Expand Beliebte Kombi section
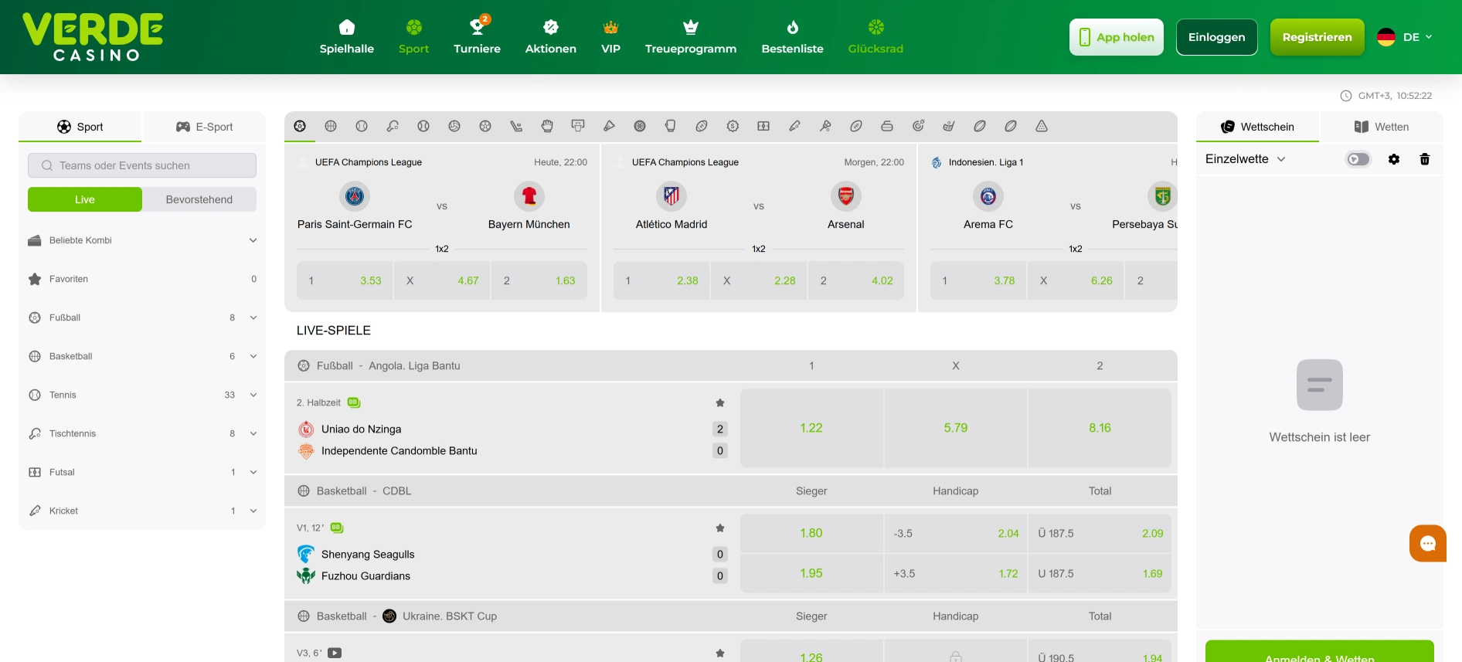The image size is (1462, 662). 142,240
